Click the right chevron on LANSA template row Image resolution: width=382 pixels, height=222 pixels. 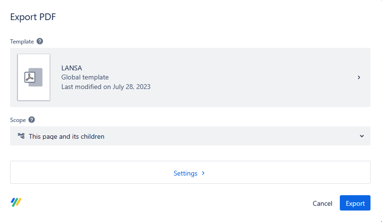tap(359, 77)
